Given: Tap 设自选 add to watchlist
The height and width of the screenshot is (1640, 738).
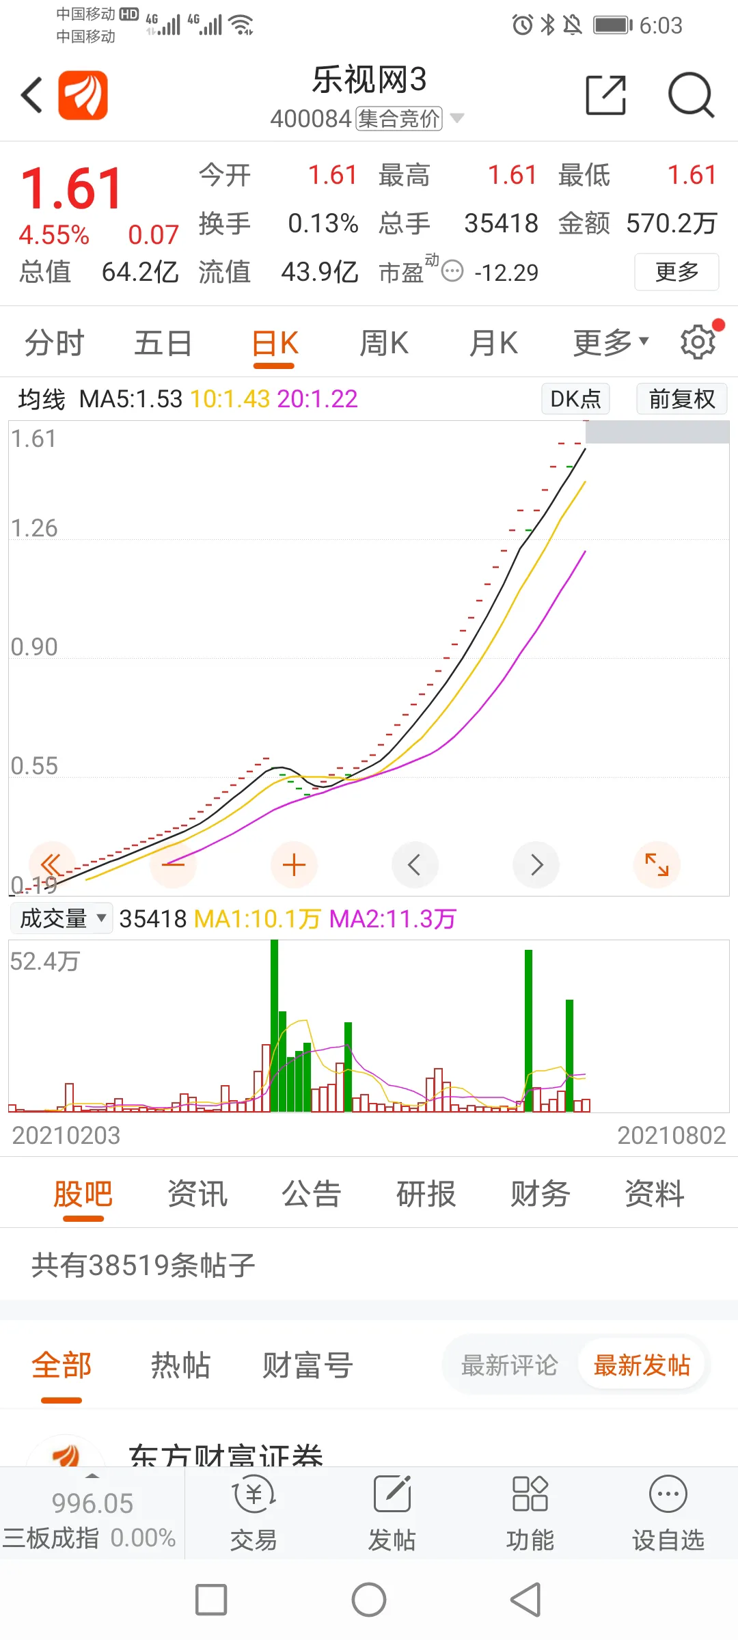Looking at the screenshot, I should coord(668,1514).
